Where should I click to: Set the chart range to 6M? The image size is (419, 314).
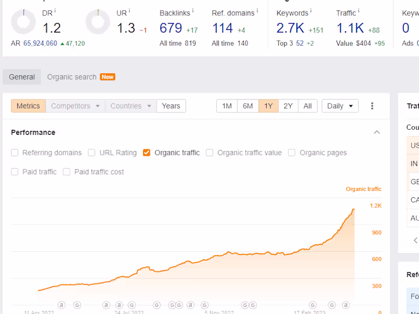coord(248,106)
